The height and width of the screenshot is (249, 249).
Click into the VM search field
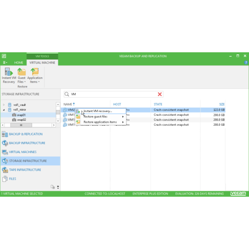click(112, 94)
